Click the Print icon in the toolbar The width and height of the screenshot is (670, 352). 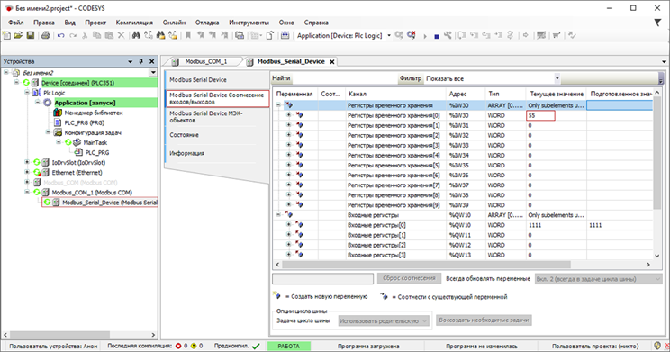46,35
